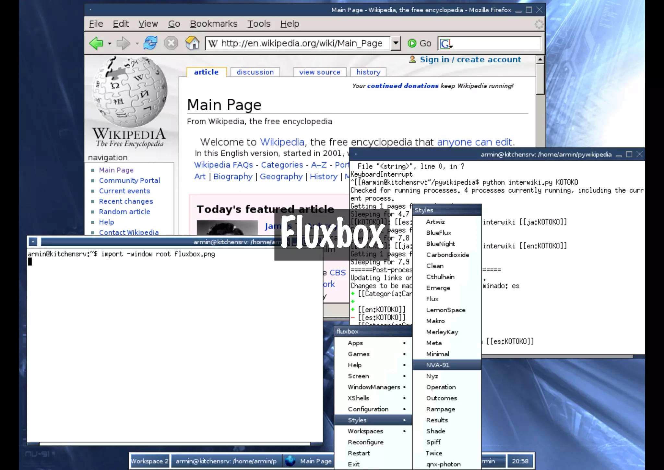Click the green Go button beside the address bar
The image size is (664, 470).
click(x=419, y=43)
